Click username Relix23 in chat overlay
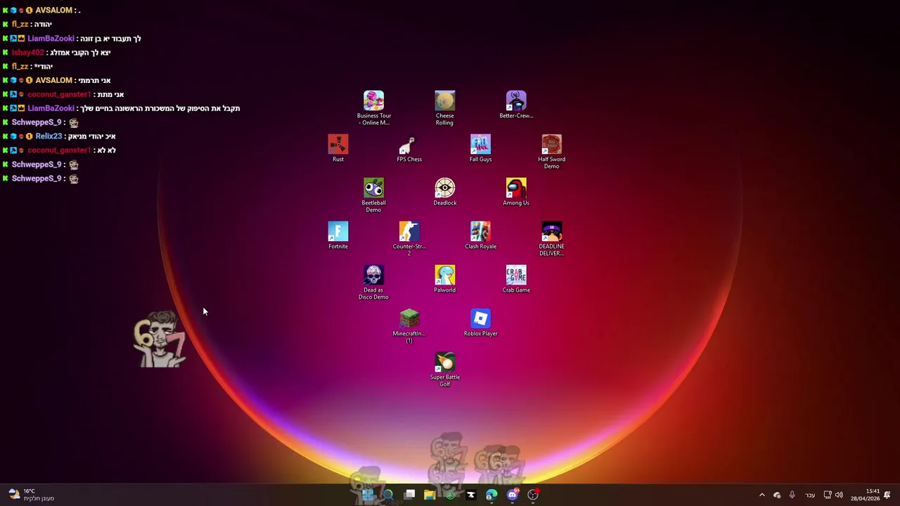Image resolution: width=900 pixels, height=506 pixels. [49, 136]
